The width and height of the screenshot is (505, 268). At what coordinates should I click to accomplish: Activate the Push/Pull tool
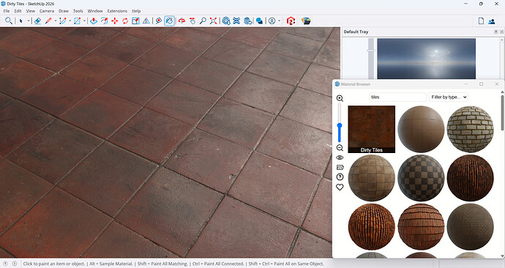click(94, 21)
